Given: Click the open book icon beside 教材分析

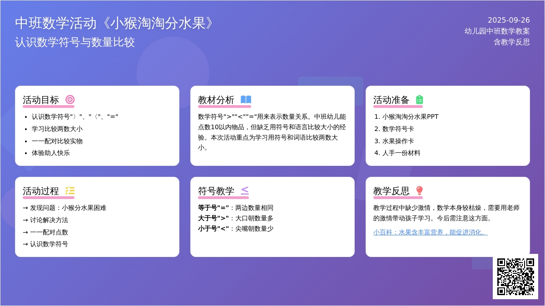Looking at the screenshot, I should (x=246, y=100).
